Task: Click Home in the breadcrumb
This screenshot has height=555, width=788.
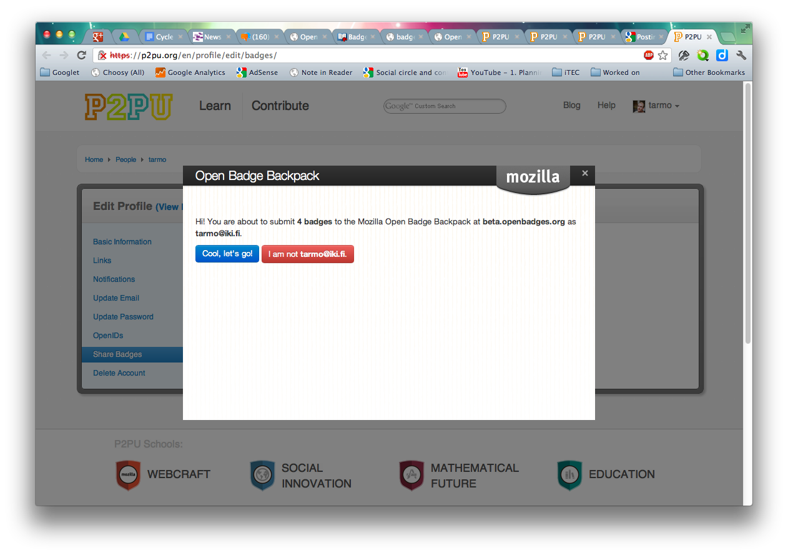Action: pyautogui.click(x=94, y=159)
